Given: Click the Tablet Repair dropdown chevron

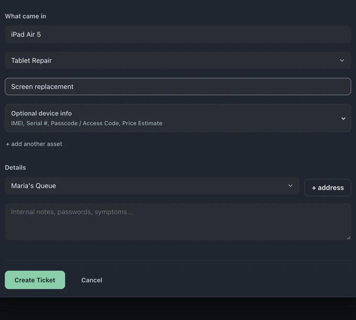Looking at the screenshot, I should pos(342,60).
